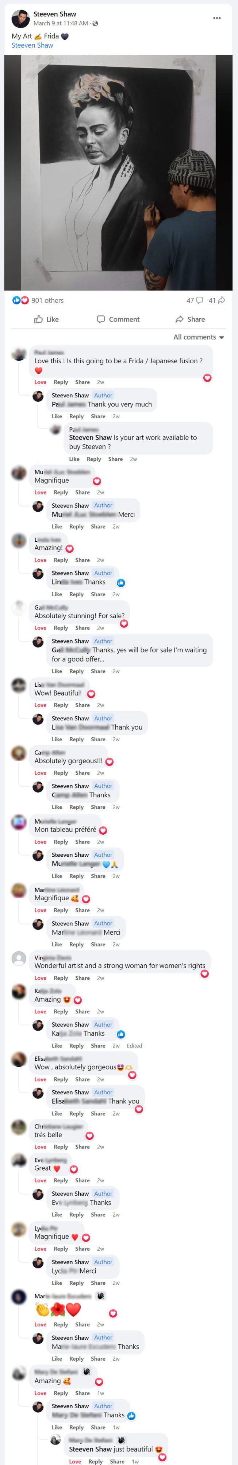Click the heart reaction on the Frida fusion comment

[x=207, y=378]
